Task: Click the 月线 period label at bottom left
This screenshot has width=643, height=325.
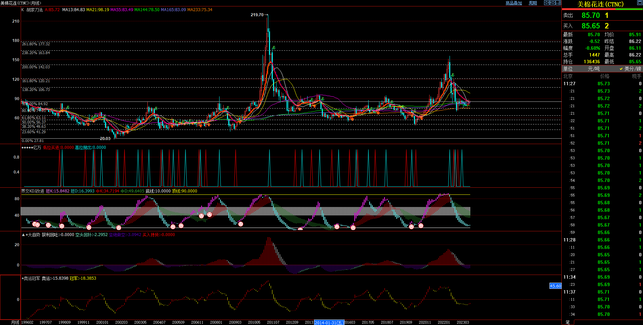Action: click(x=15, y=322)
